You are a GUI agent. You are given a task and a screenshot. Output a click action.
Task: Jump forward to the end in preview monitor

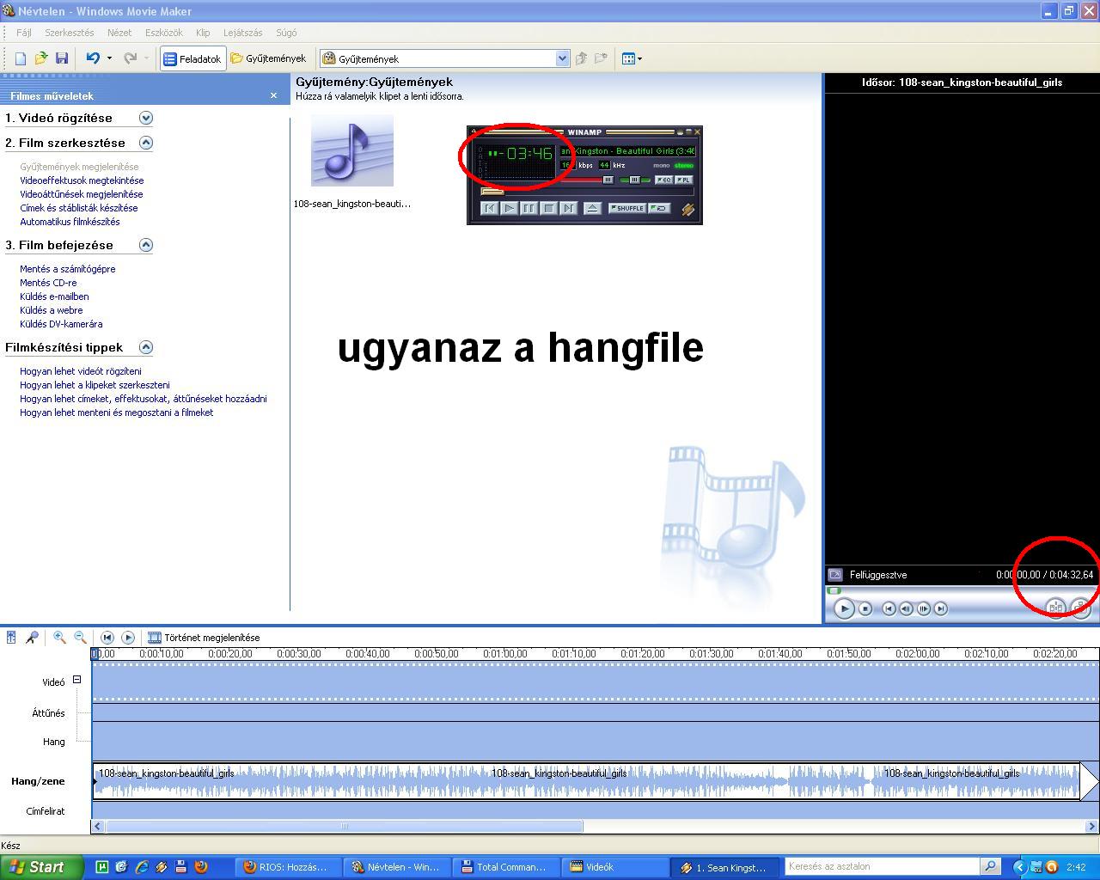(941, 608)
